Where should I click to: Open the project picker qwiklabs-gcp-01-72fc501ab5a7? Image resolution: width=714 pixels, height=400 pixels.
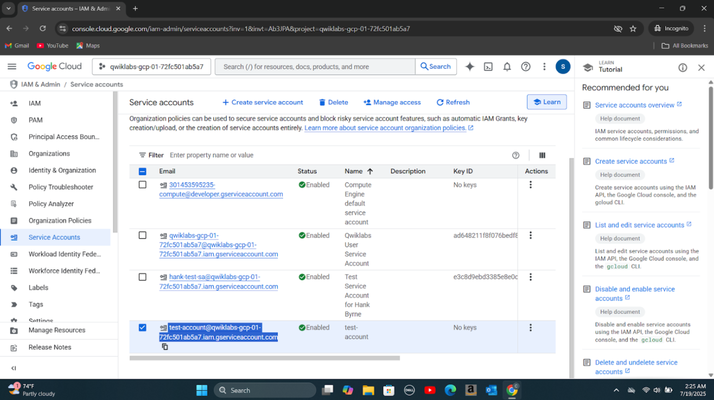[x=152, y=67]
